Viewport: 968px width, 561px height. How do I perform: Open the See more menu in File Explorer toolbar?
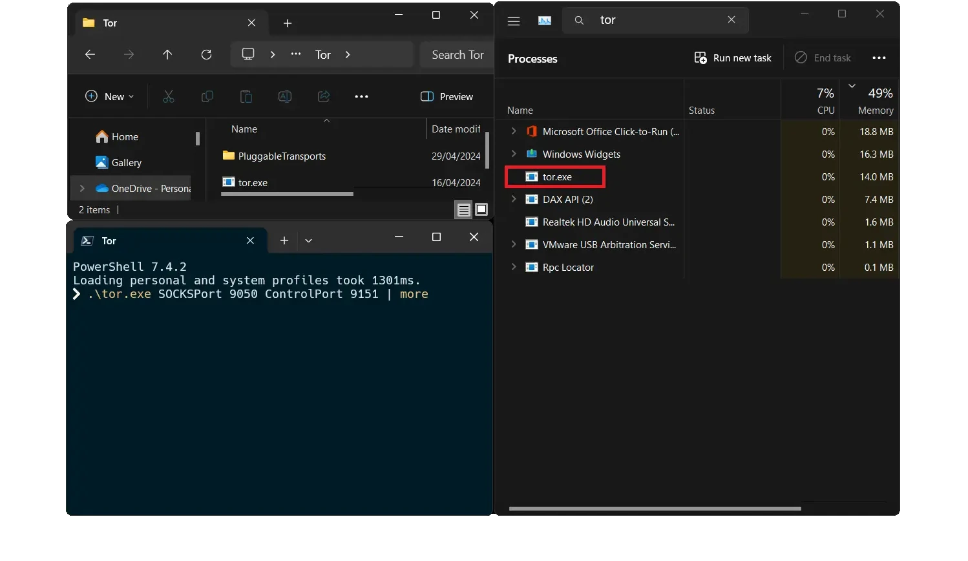point(361,96)
